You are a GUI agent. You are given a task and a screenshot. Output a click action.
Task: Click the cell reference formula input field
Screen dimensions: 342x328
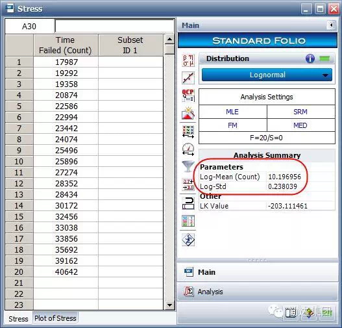click(114, 26)
